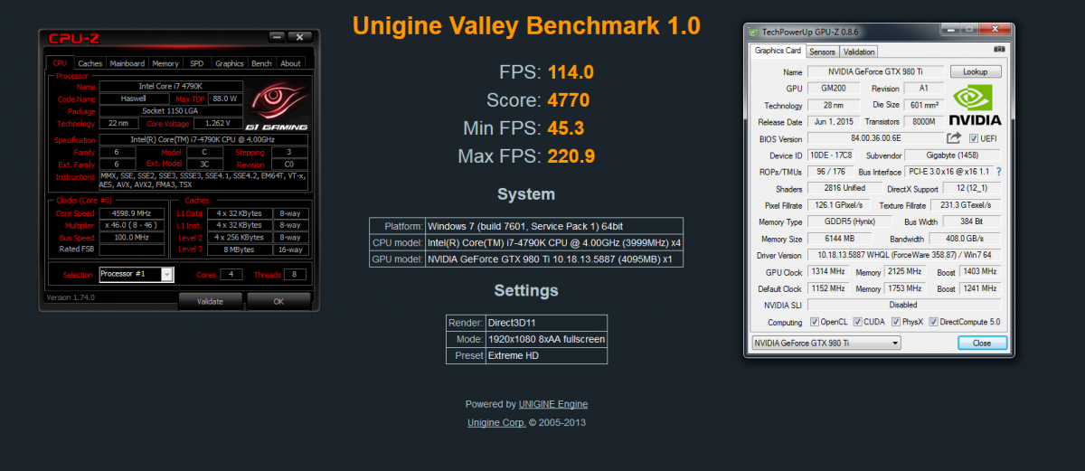
Task: Click the Bus Interface question mark icon
Action: coord(999,172)
